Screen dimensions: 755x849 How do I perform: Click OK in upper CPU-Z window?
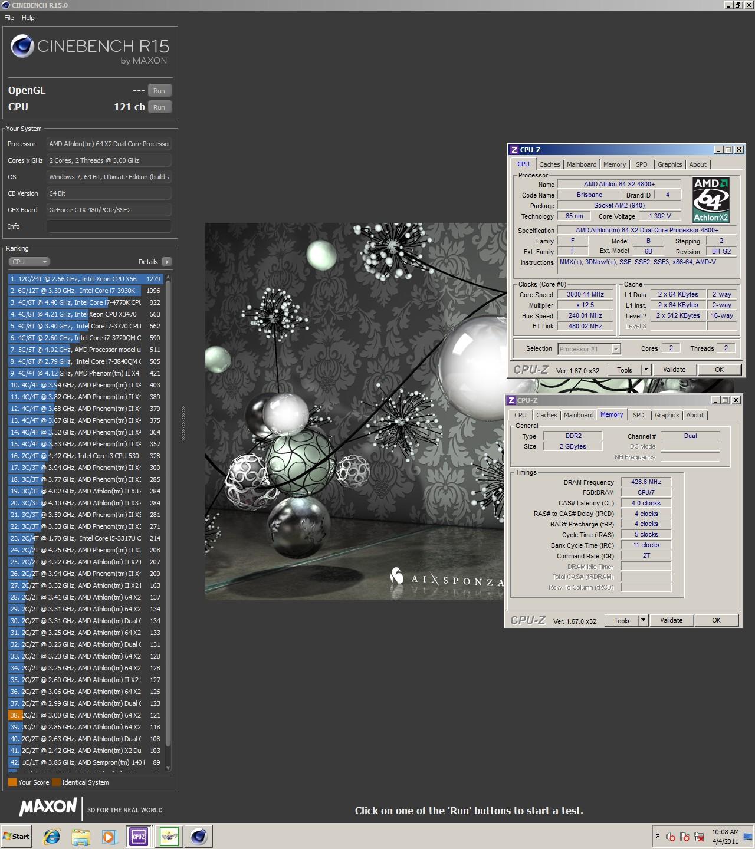click(x=719, y=370)
